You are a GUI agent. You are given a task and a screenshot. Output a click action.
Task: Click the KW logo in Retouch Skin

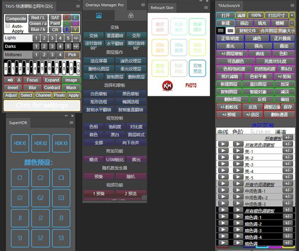pyautogui.click(x=167, y=86)
